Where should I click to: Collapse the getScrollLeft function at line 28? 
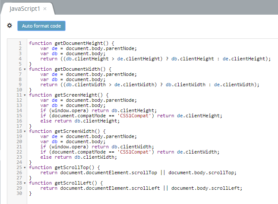pyautogui.click(x=25, y=183)
